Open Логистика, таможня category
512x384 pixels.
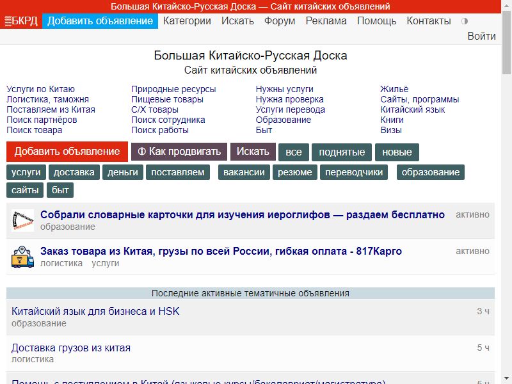(47, 99)
